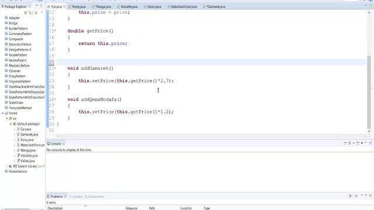Close the Package Explorer view tab
Viewport: 374px width, 210px height.
[x=30, y=6]
